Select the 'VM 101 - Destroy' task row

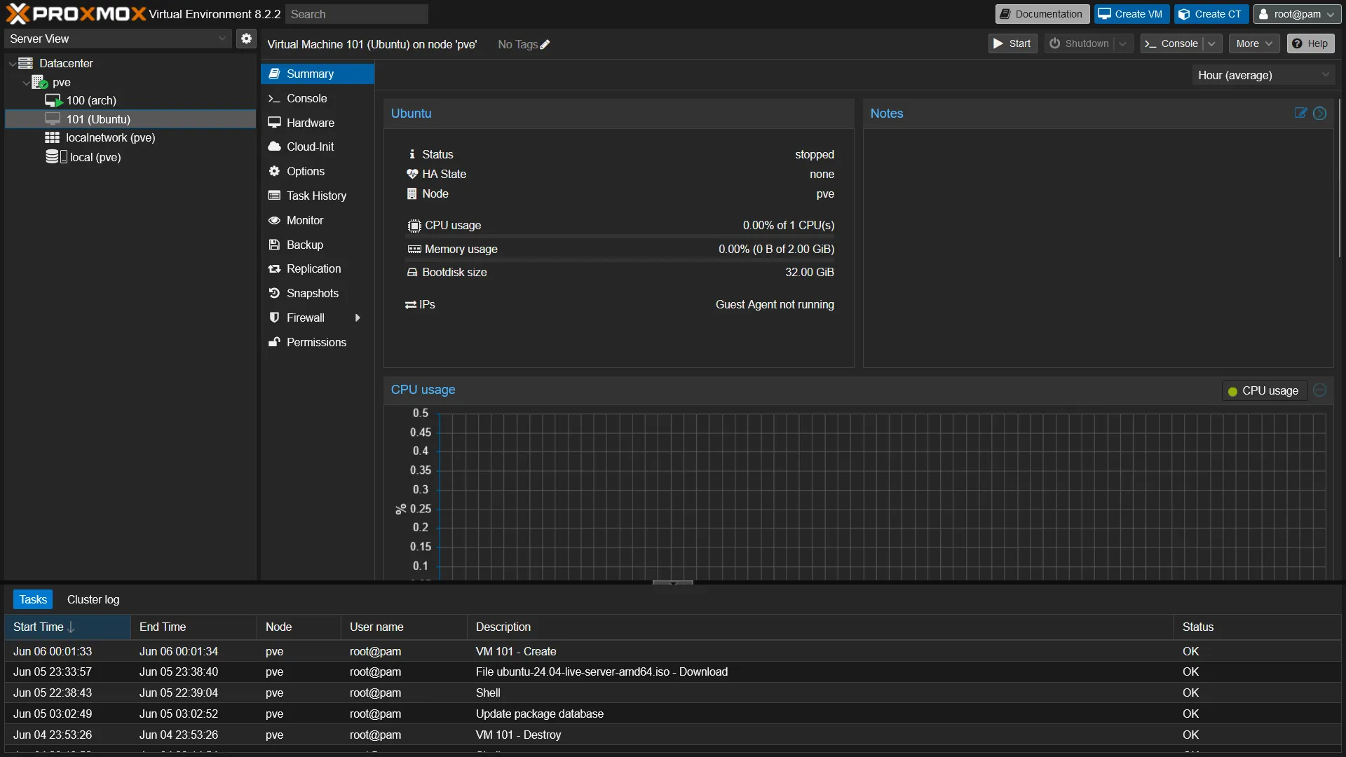673,735
